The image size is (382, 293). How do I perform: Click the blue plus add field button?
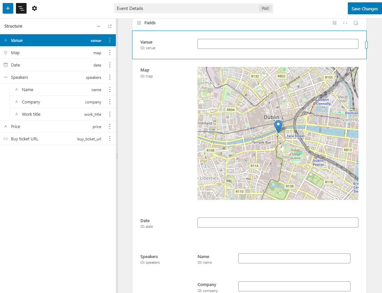tap(8, 8)
